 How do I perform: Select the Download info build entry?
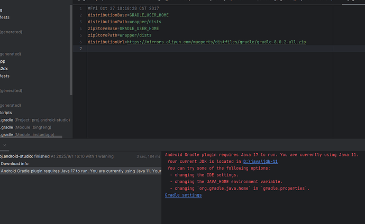15,164
